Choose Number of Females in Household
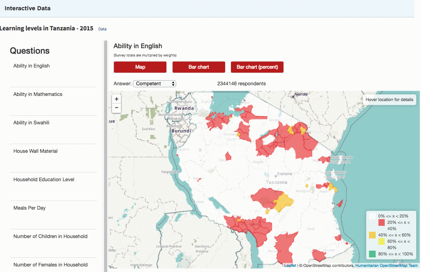The image size is (421, 272). (50, 265)
